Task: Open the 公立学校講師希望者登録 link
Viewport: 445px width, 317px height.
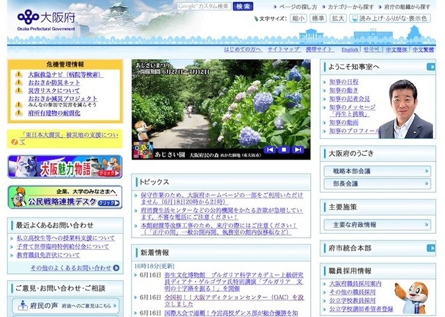Action: tap(362, 309)
